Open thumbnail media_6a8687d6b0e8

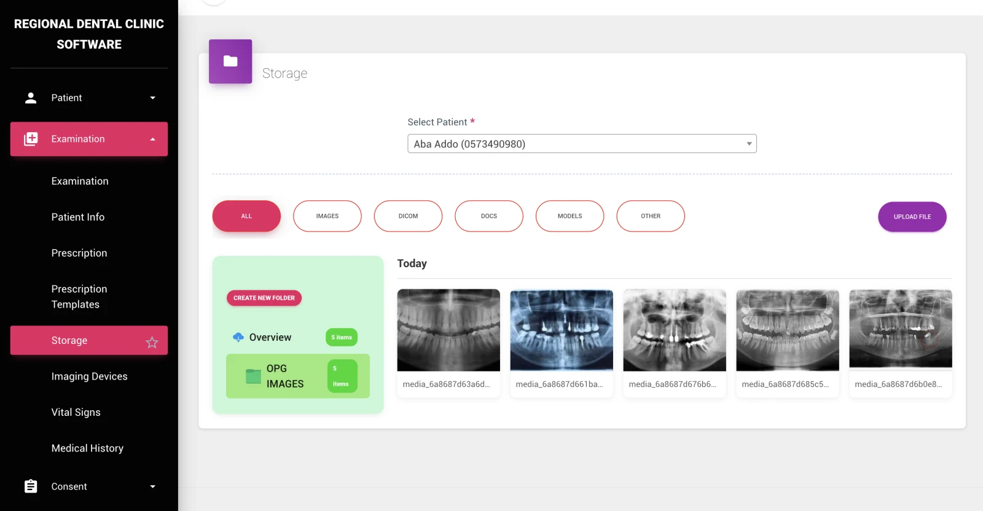tap(901, 329)
